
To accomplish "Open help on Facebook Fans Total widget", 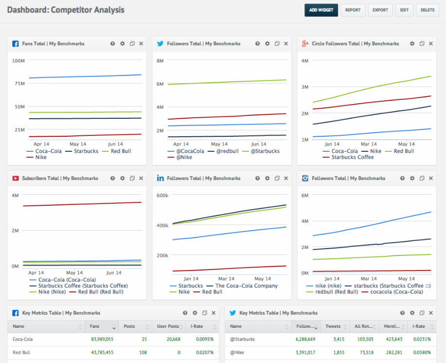I will click(x=113, y=43).
